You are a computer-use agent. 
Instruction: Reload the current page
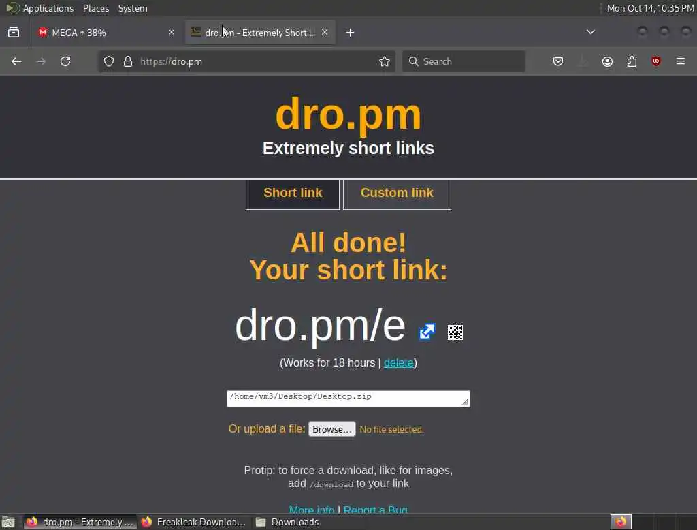[65, 61]
